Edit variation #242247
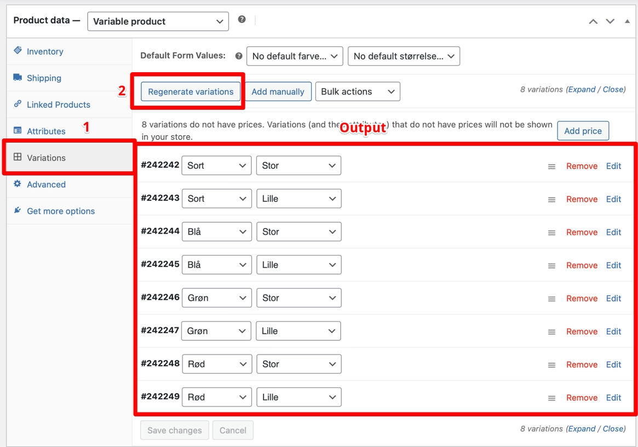 pos(613,332)
